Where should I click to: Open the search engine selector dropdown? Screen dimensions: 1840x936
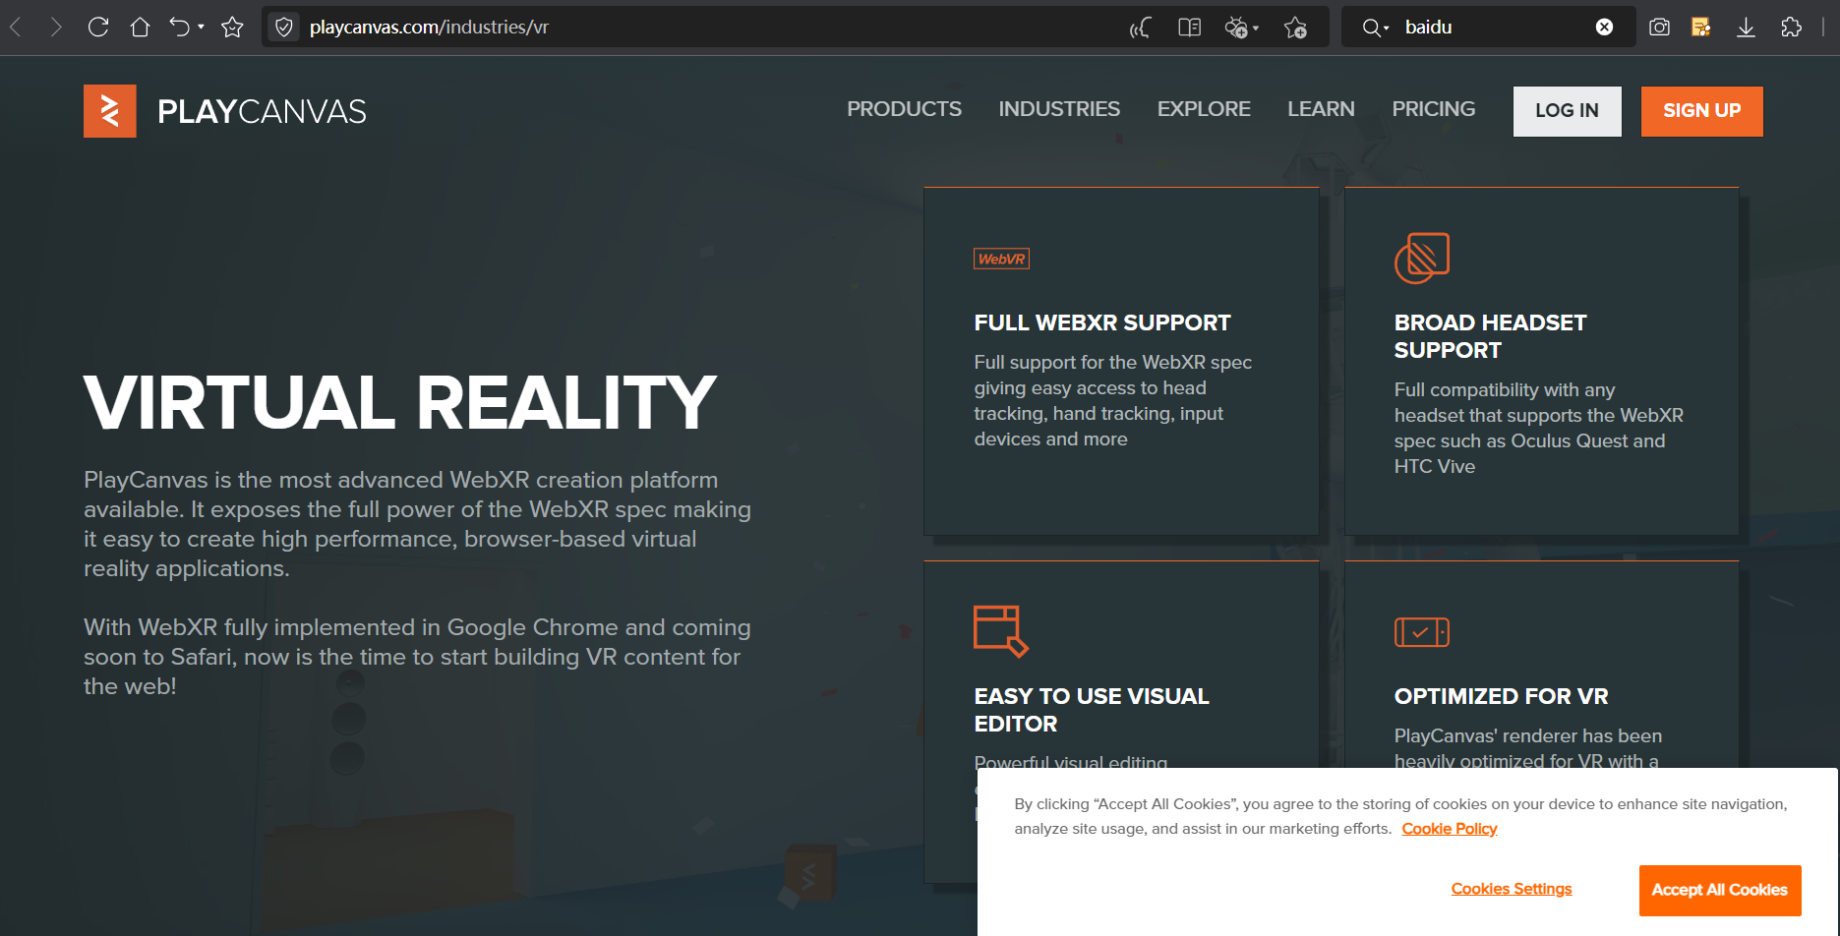point(1376,28)
